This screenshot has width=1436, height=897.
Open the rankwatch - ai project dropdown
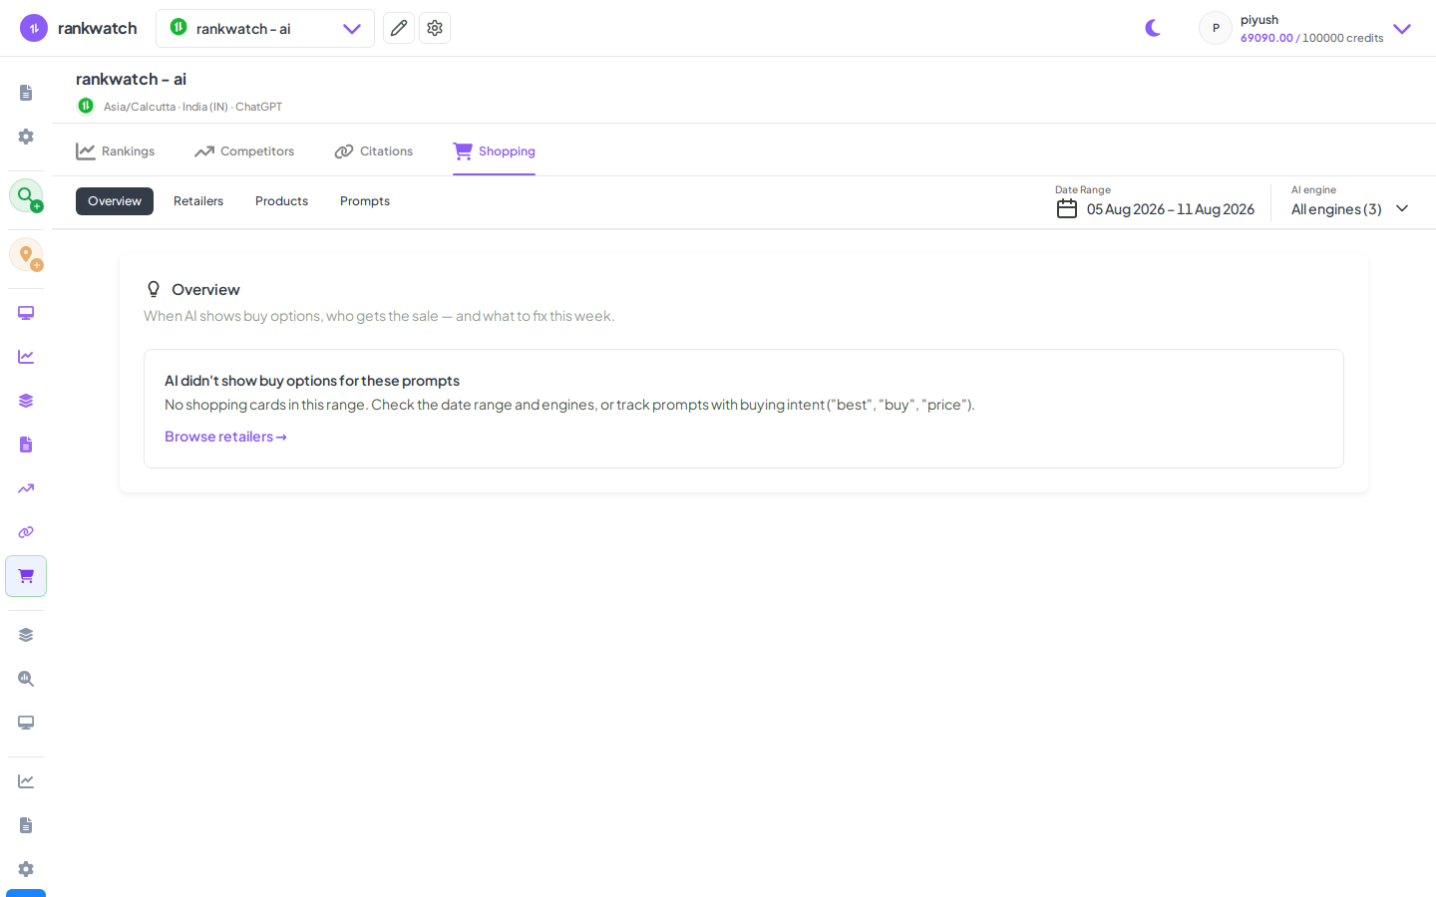[x=265, y=28]
